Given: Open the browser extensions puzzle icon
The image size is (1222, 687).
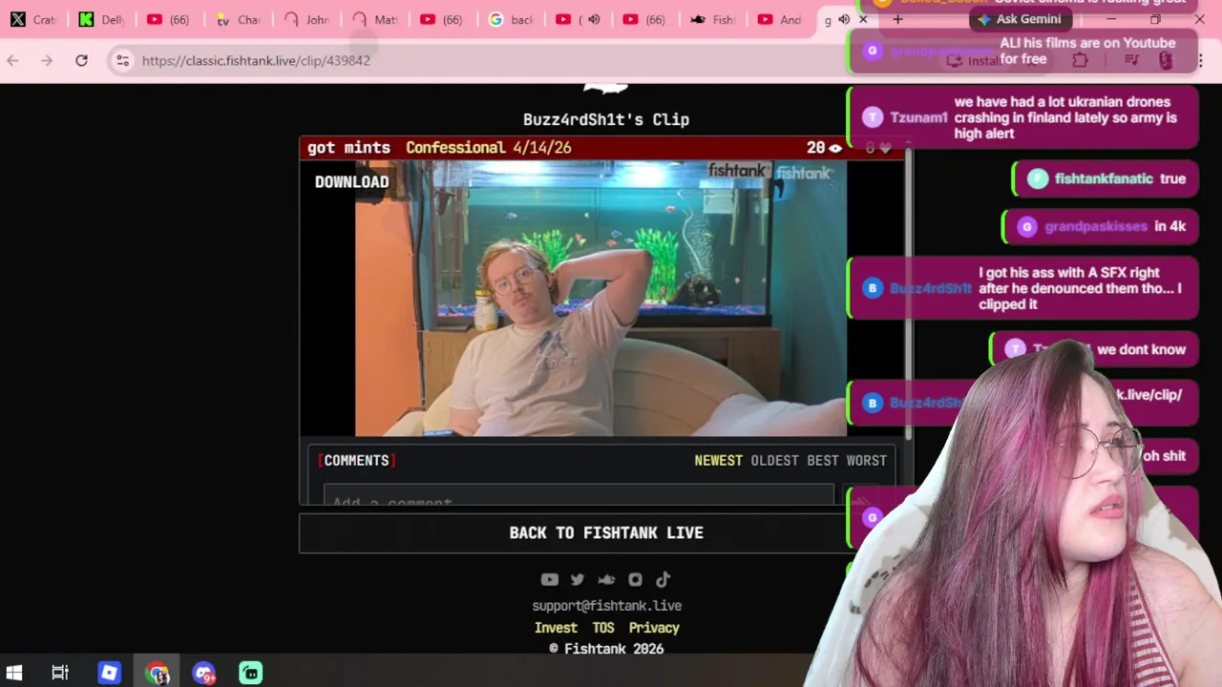Looking at the screenshot, I should (x=1080, y=60).
